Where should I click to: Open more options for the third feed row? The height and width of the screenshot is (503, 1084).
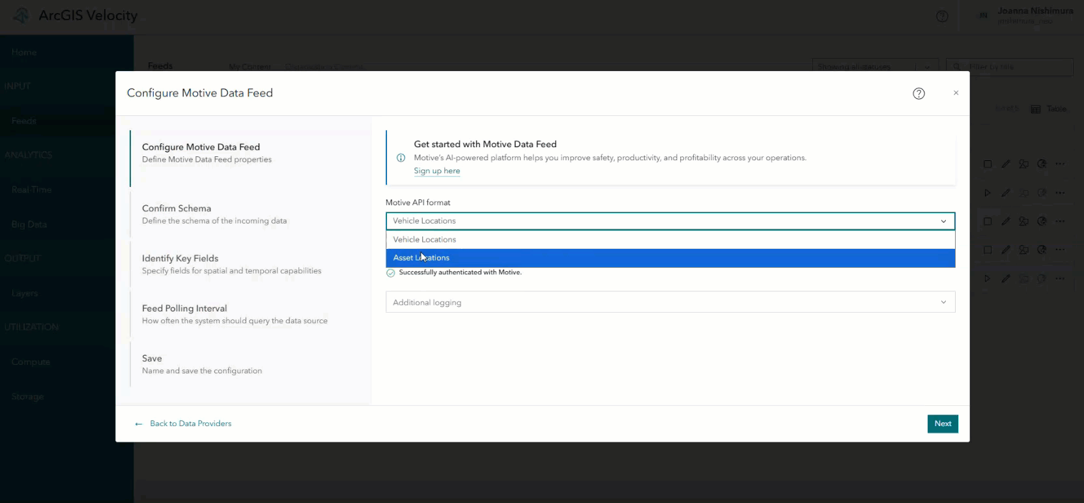tap(1061, 222)
